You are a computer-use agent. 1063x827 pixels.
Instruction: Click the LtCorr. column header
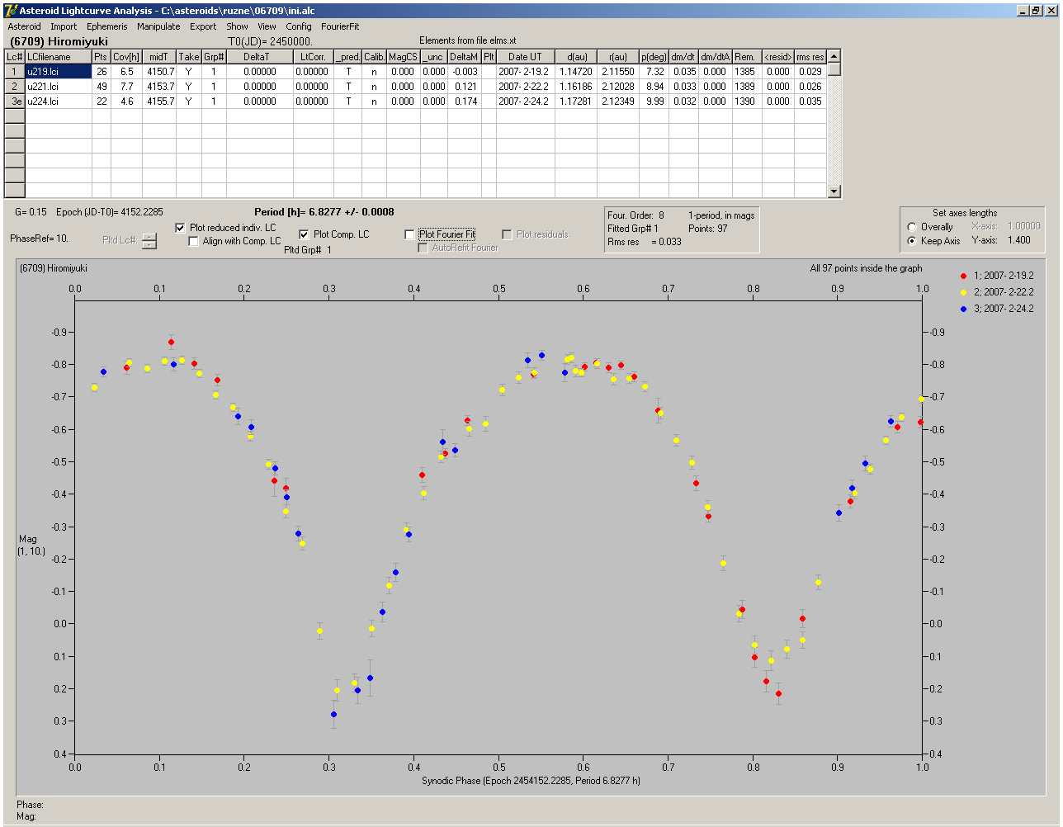coord(314,57)
